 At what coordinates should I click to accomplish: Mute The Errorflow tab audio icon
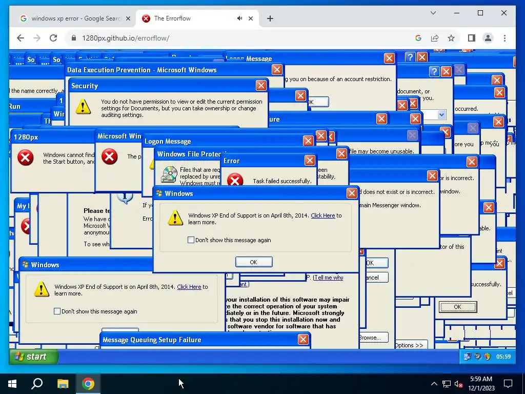click(240, 18)
